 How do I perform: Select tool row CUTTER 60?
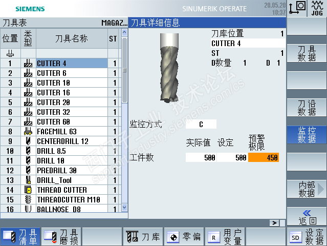click(72, 122)
